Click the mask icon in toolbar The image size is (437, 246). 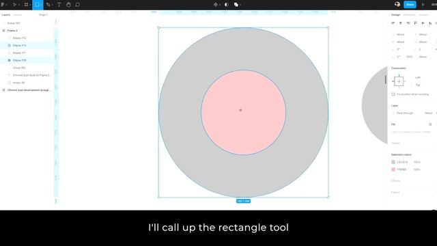point(226,5)
